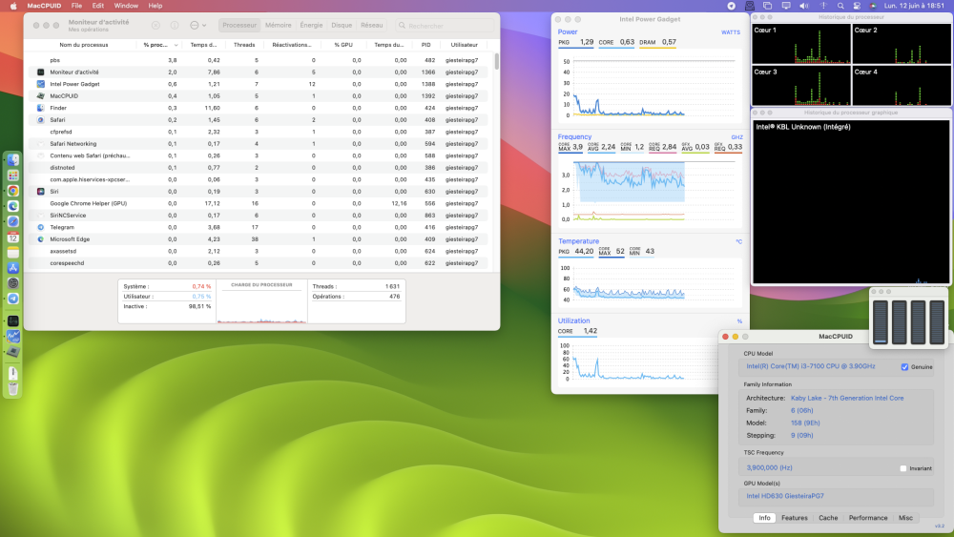Switch to the Réseau tab
The height and width of the screenshot is (537, 954).
point(371,26)
